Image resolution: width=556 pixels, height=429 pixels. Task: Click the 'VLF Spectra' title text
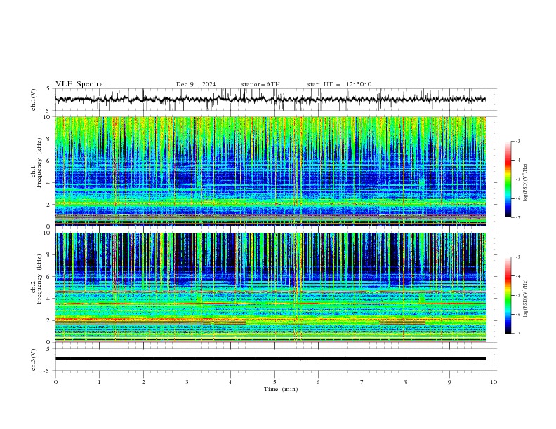click(79, 84)
